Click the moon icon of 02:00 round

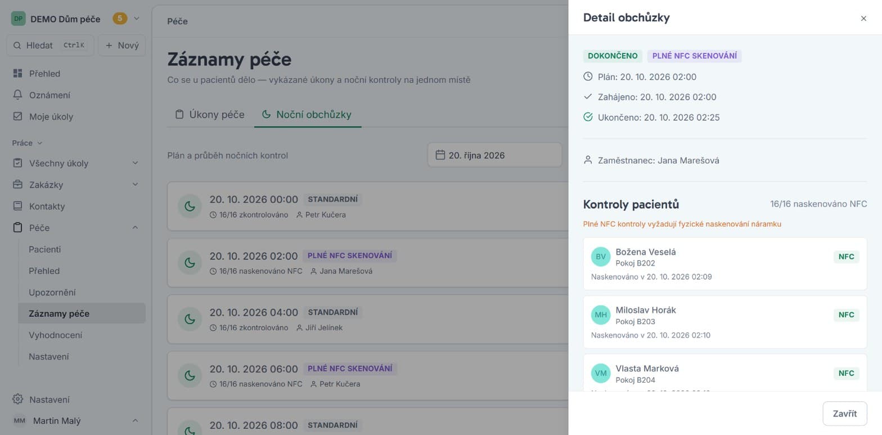(x=190, y=263)
